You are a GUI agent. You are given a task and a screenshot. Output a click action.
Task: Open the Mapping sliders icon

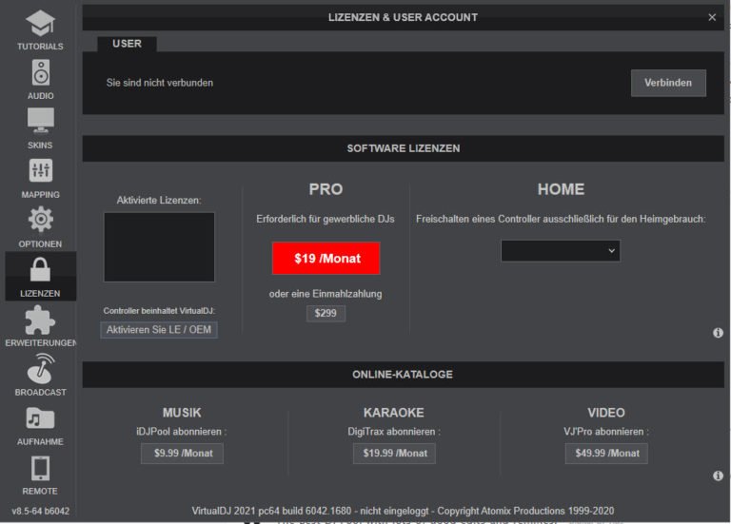click(41, 170)
